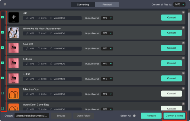Open the Convert all files to dropdown
This screenshot has height=121, width=190.
pyautogui.click(x=179, y=5)
